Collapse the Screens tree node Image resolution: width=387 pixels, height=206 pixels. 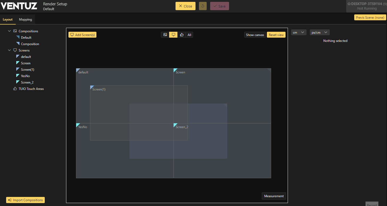10,50
